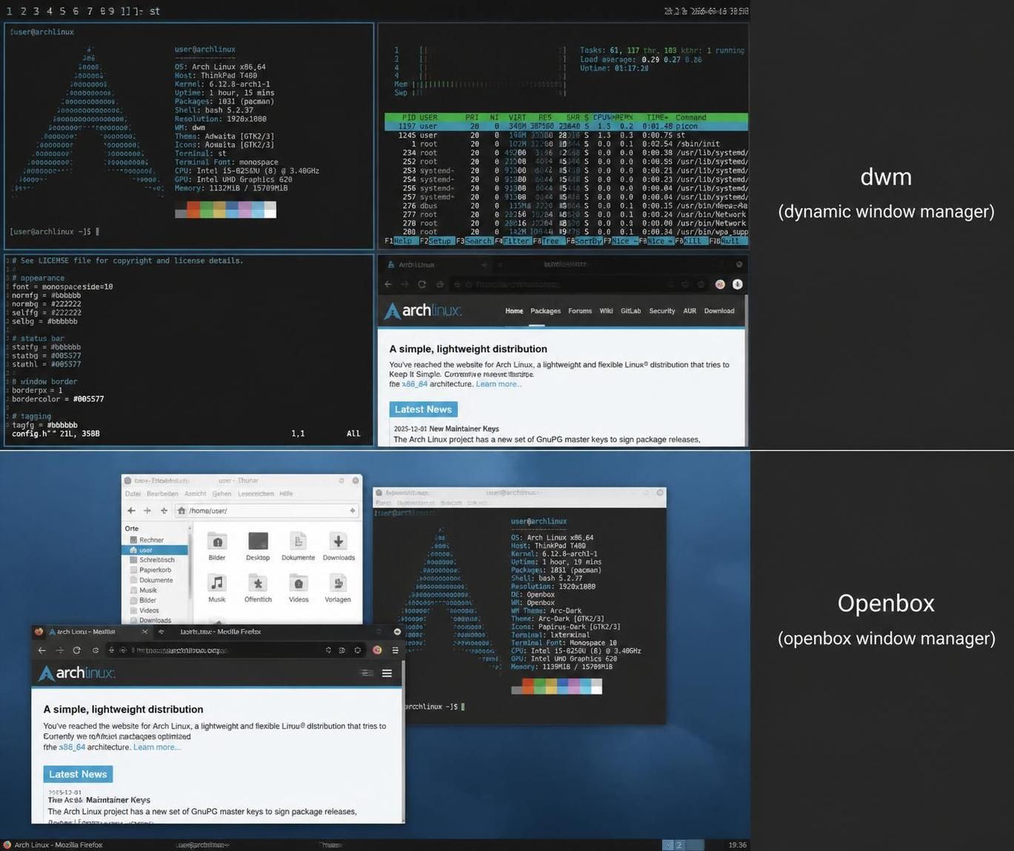
Task: Switch to dwm tag 1
Action: click(x=9, y=11)
